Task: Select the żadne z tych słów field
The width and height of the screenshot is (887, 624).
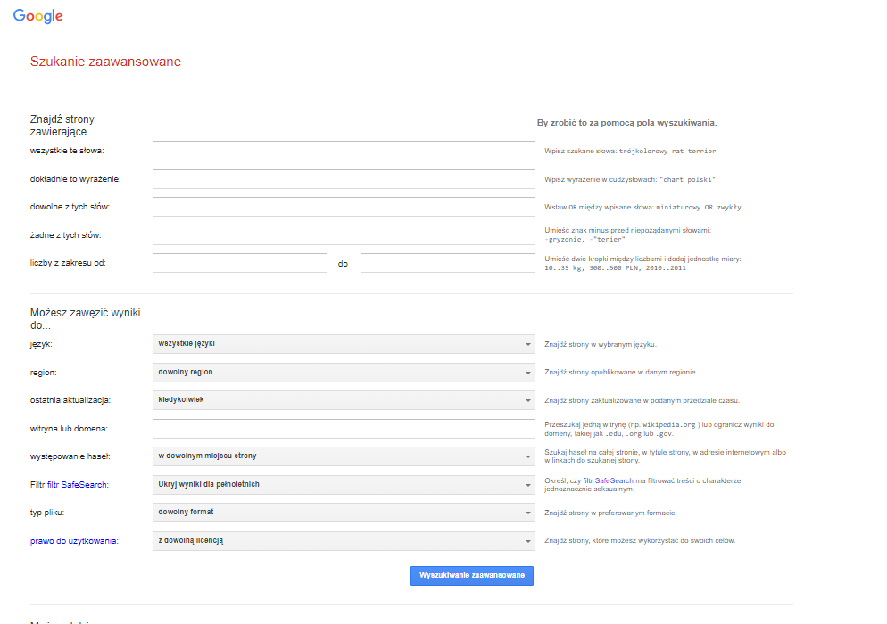Action: [x=344, y=235]
